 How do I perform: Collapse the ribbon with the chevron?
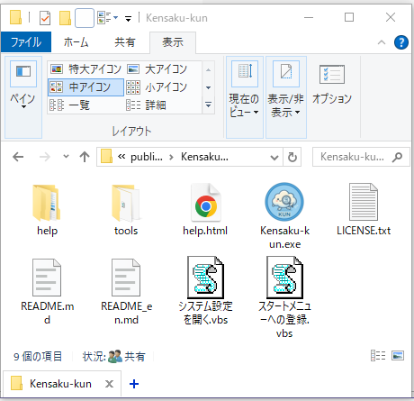[382, 42]
